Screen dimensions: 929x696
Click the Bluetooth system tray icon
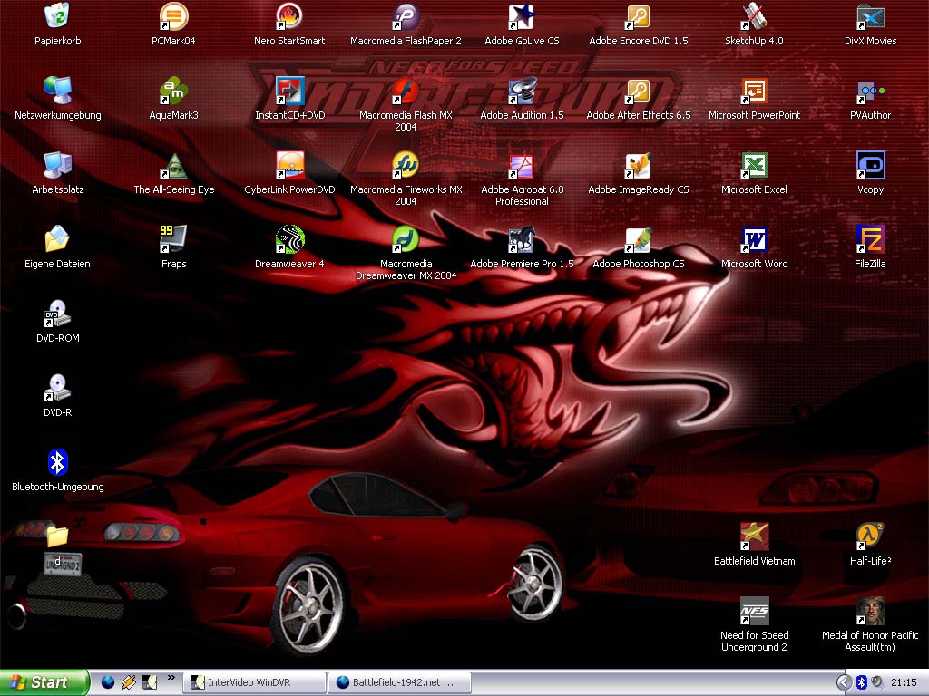(862, 683)
